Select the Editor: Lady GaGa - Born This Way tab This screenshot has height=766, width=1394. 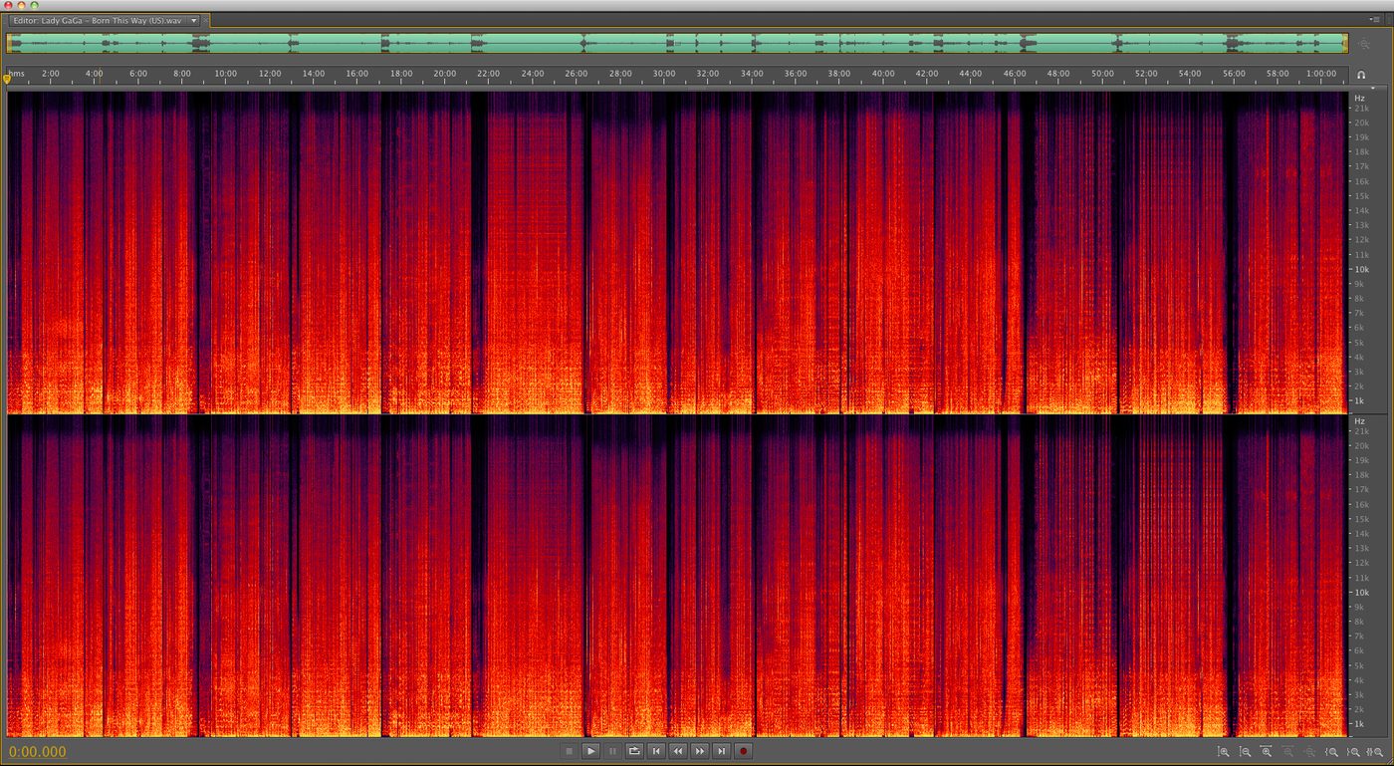[98, 20]
